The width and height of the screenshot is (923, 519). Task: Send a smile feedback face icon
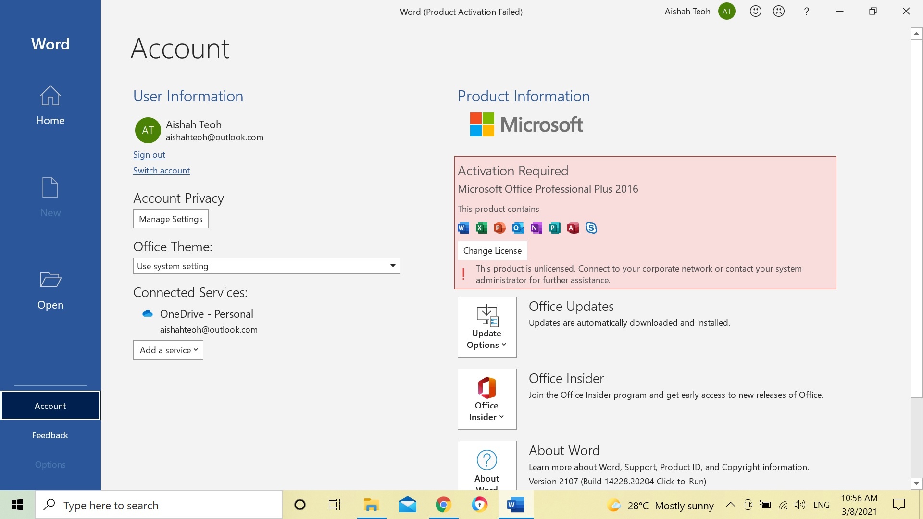(x=756, y=11)
